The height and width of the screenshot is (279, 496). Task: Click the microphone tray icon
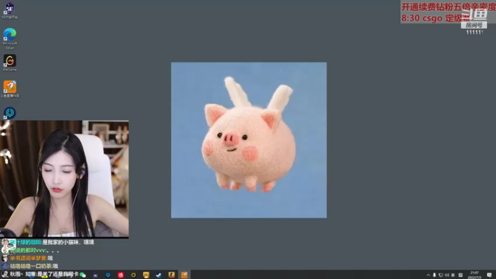point(435,275)
